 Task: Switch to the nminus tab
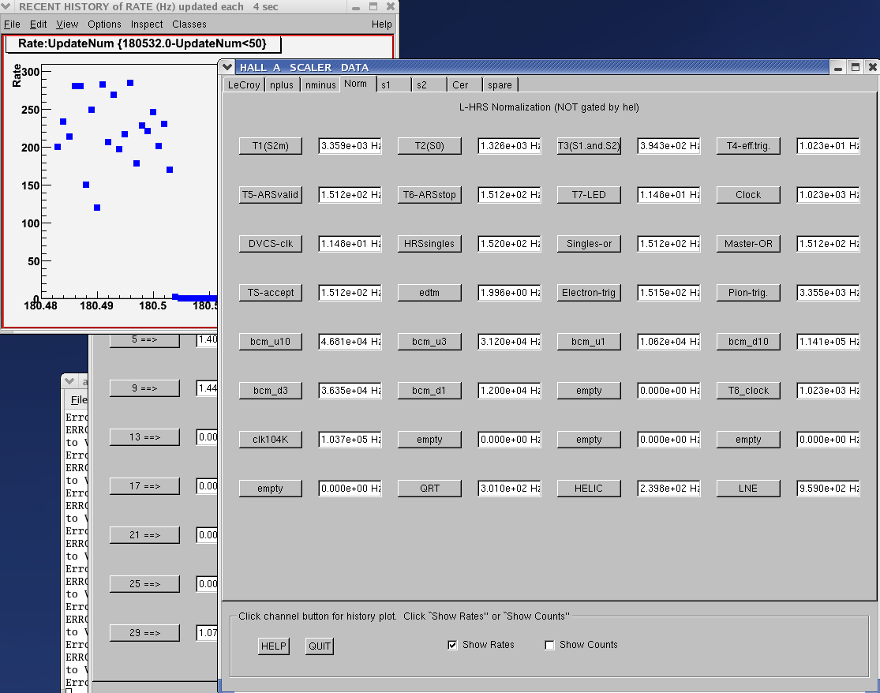(320, 84)
